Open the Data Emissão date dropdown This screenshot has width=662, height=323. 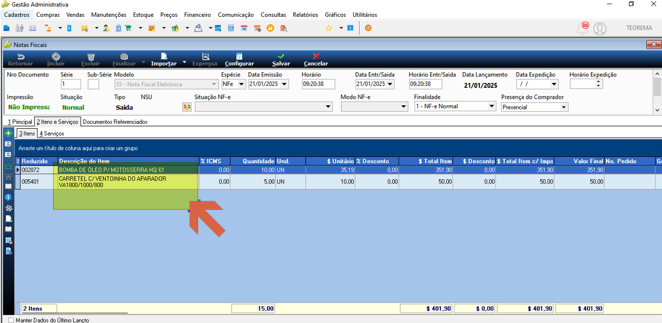pos(284,84)
